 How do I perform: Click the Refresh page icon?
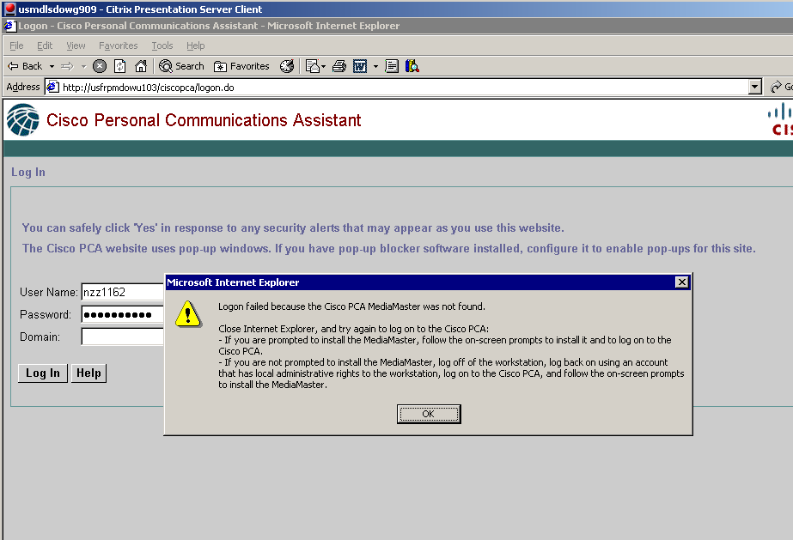coord(120,66)
